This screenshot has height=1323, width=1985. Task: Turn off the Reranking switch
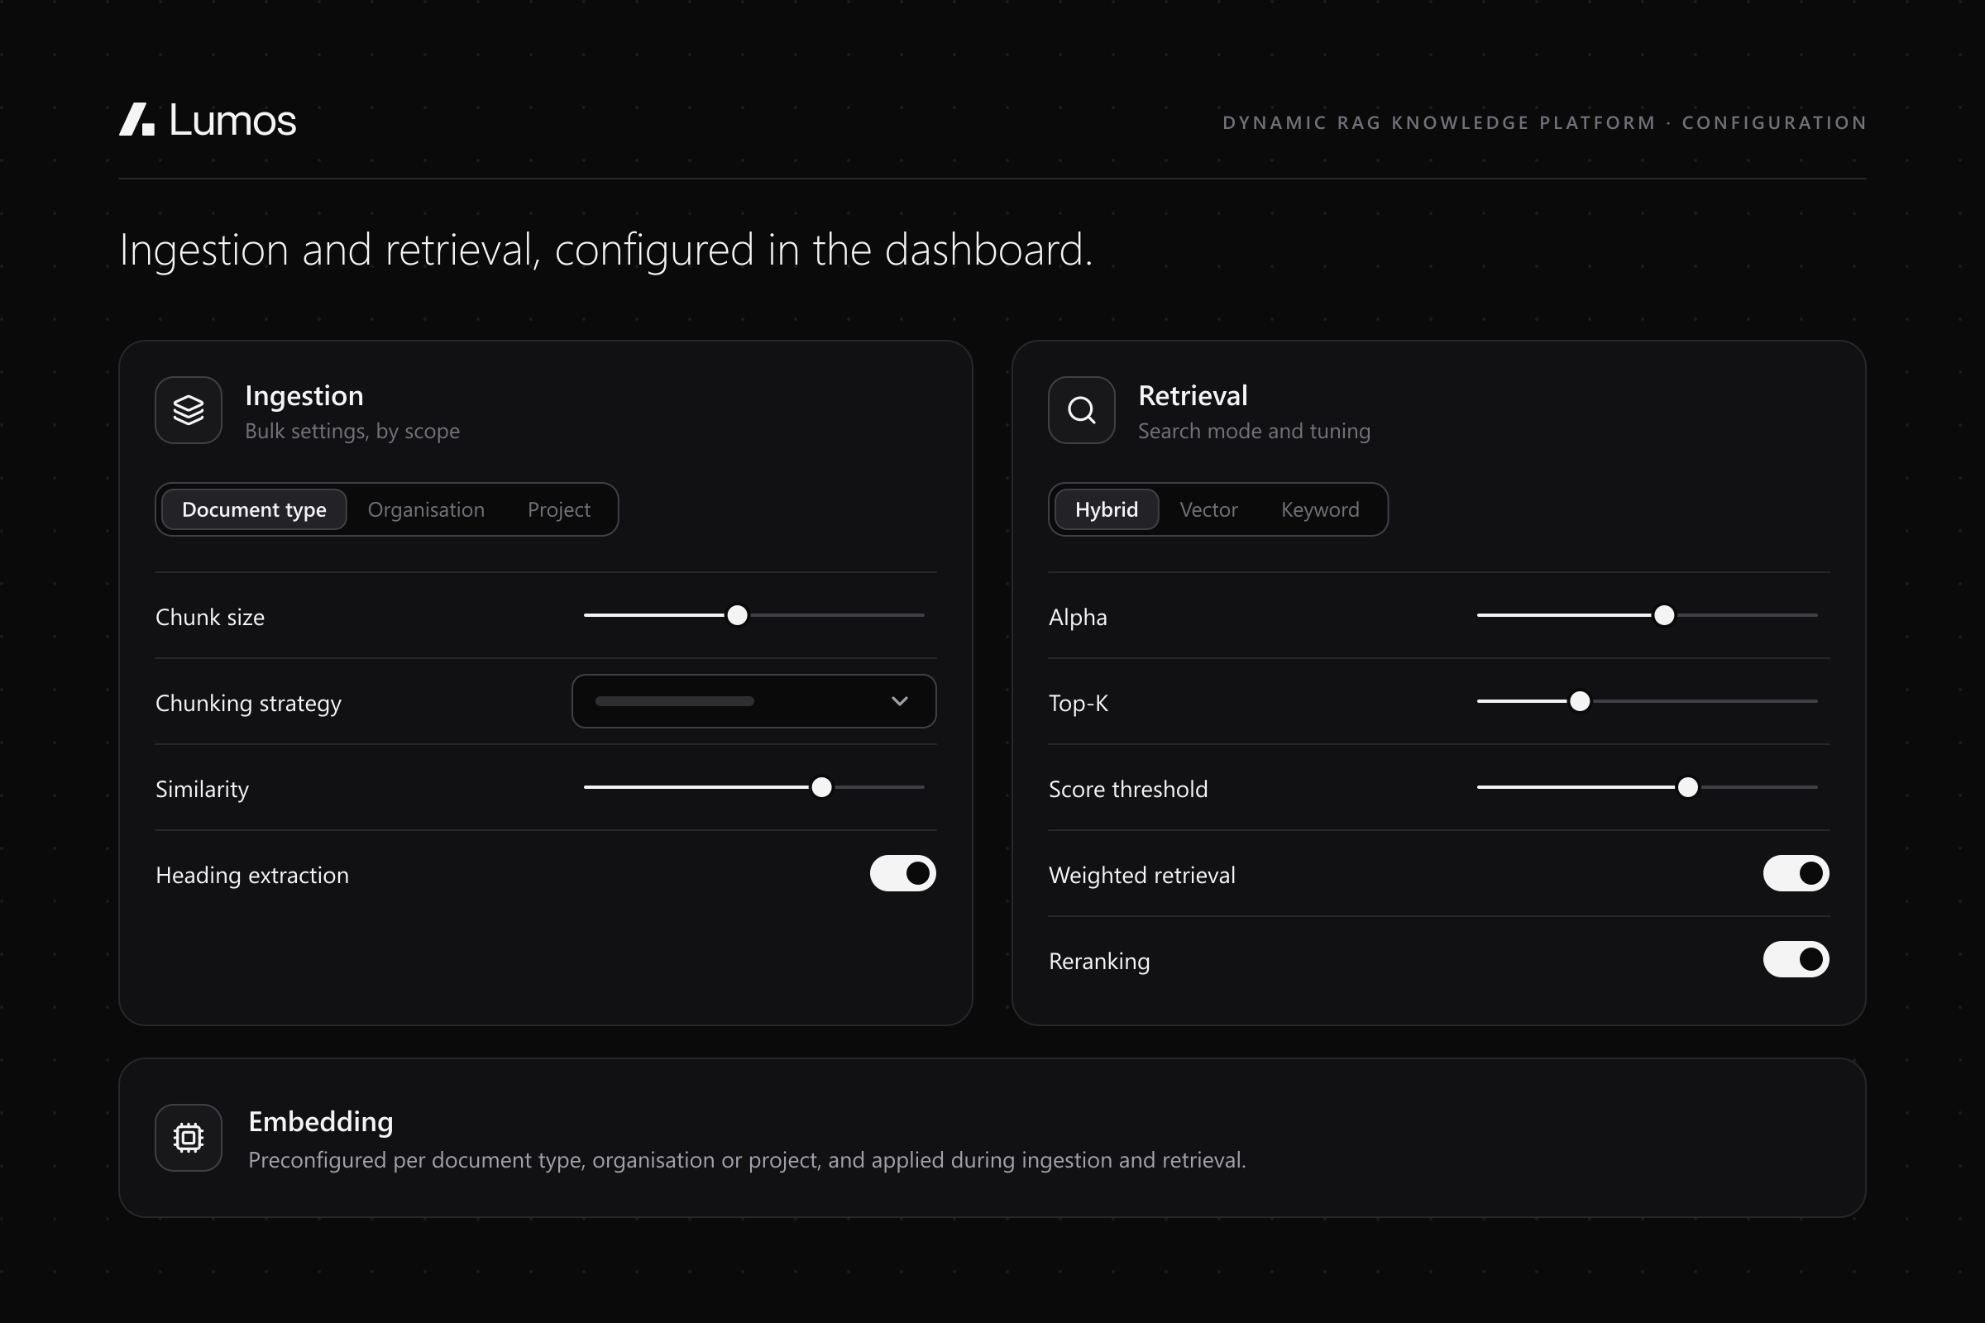click(1796, 959)
